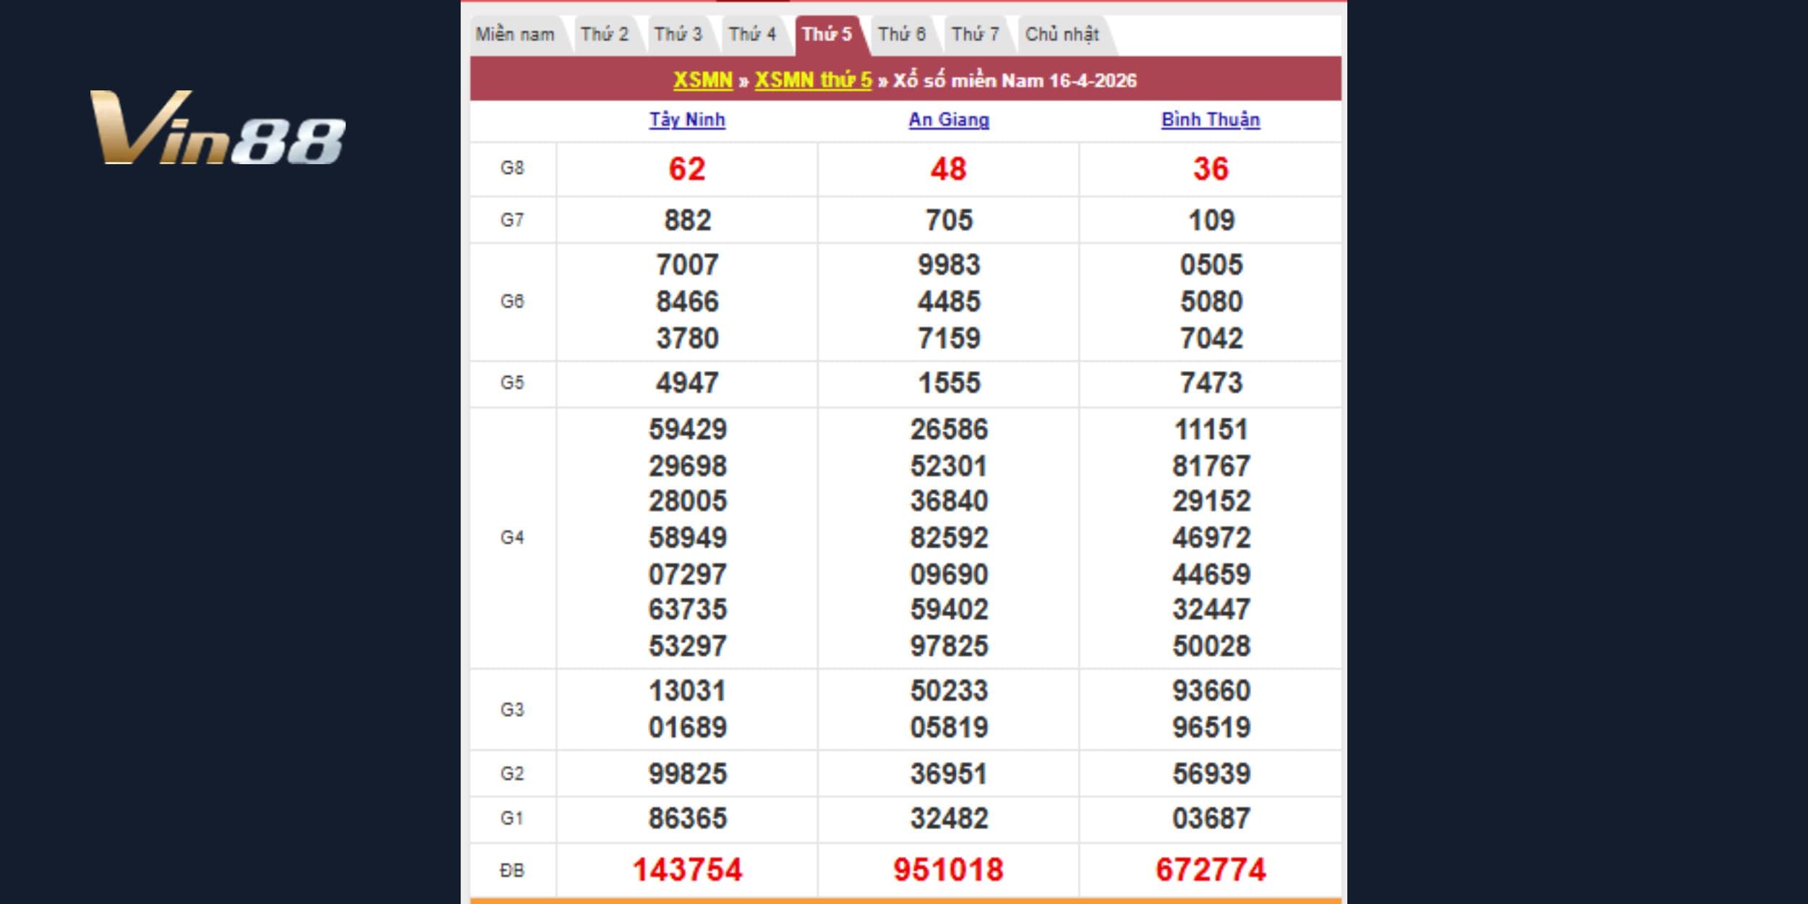Click the red G8 number 62

(687, 169)
